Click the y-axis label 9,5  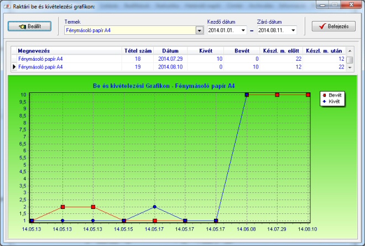coord(23,102)
